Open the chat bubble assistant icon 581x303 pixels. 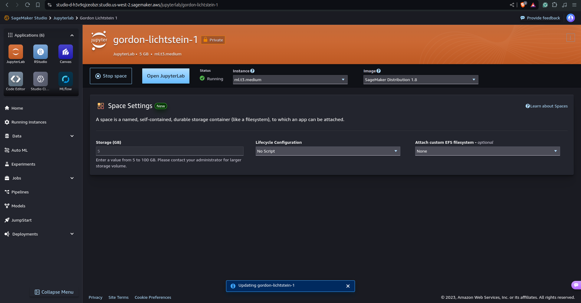pos(576,285)
